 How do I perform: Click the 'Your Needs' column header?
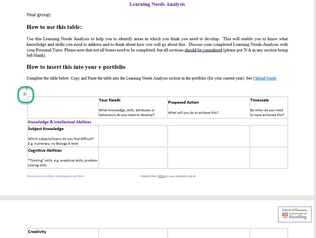pos(110,100)
